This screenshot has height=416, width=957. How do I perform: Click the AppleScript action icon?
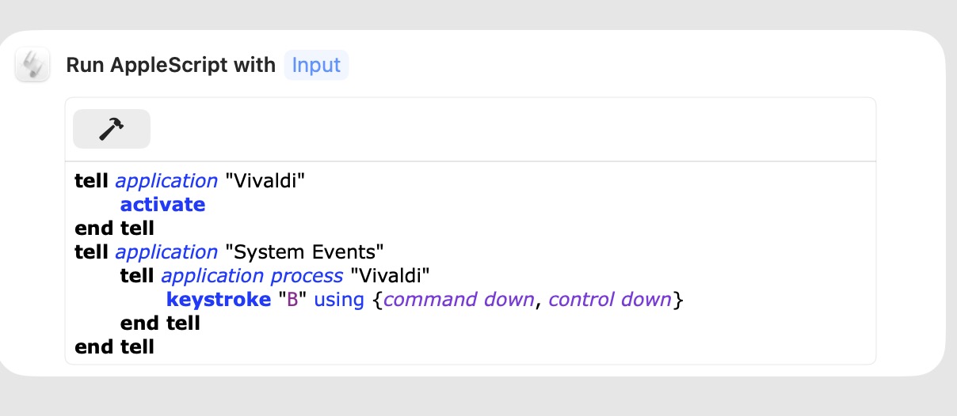(x=32, y=64)
